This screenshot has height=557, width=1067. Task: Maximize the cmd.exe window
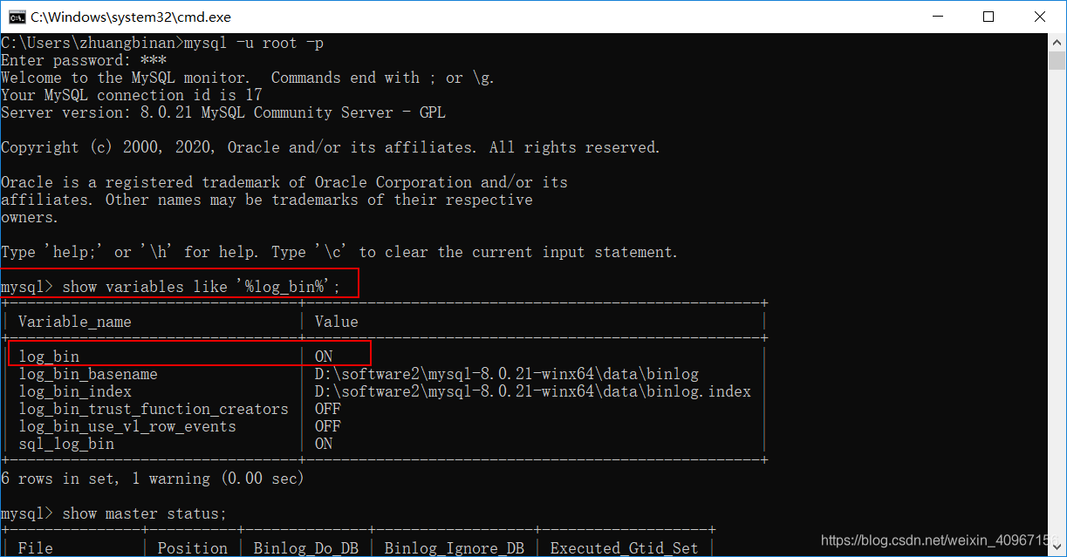pyautogui.click(x=988, y=16)
